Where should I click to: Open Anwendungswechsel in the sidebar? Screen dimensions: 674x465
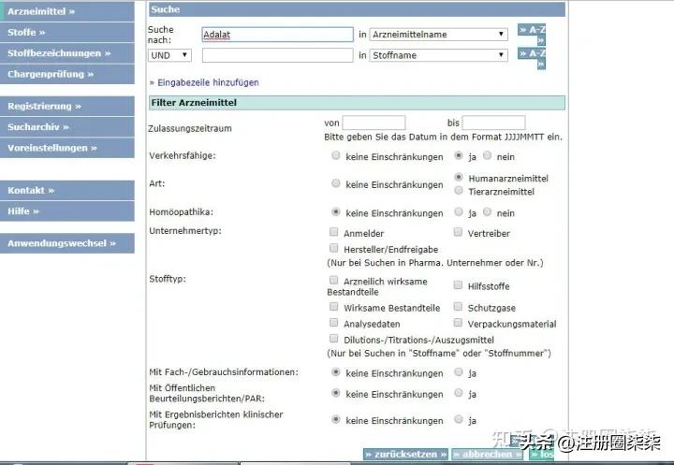pyautogui.click(x=67, y=243)
